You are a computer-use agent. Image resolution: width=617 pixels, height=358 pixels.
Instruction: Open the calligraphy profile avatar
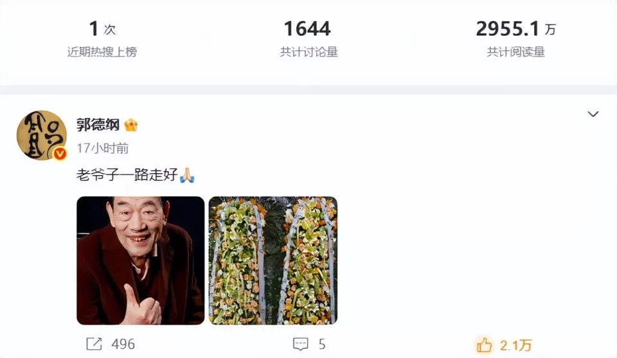tap(41, 135)
